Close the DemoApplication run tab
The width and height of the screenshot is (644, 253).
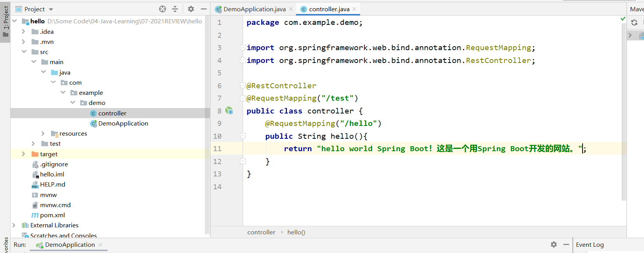[x=100, y=244]
